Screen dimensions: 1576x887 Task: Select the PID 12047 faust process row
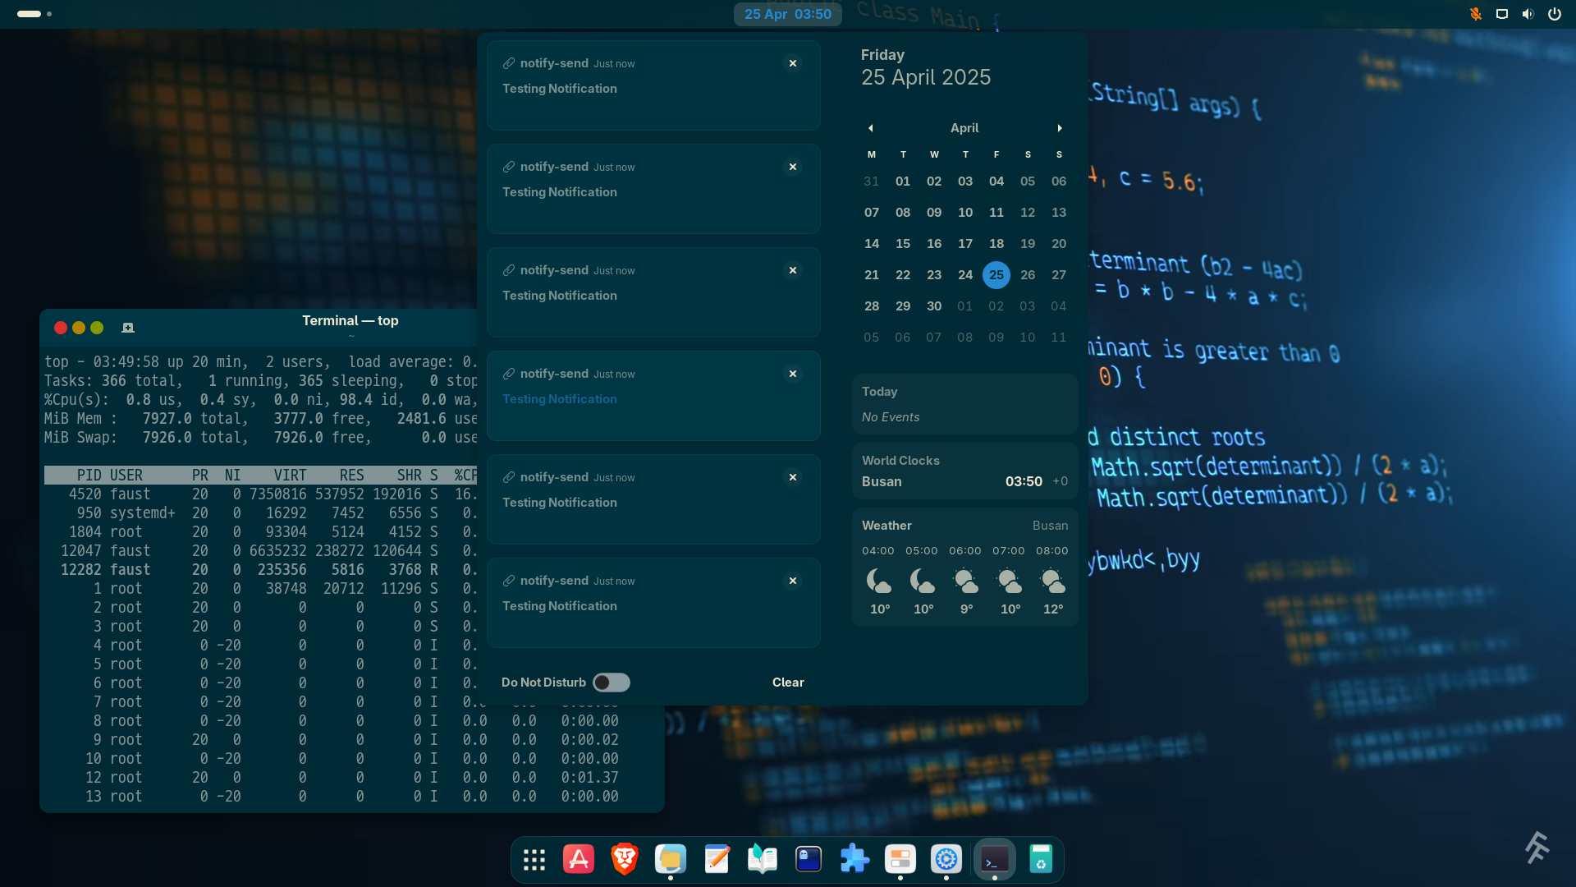tap(260, 551)
